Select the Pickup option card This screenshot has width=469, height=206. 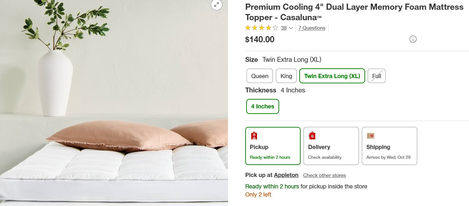pos(273,146)
